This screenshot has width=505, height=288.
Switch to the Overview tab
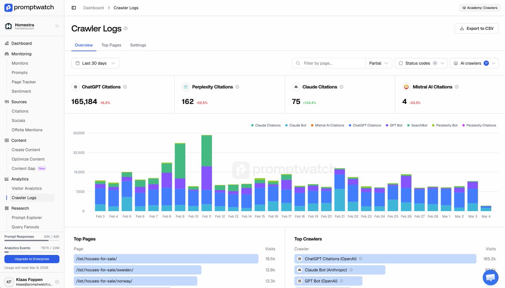point(84,45)
